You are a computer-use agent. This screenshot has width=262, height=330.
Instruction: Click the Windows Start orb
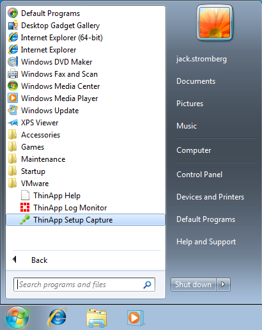(17, 318)
